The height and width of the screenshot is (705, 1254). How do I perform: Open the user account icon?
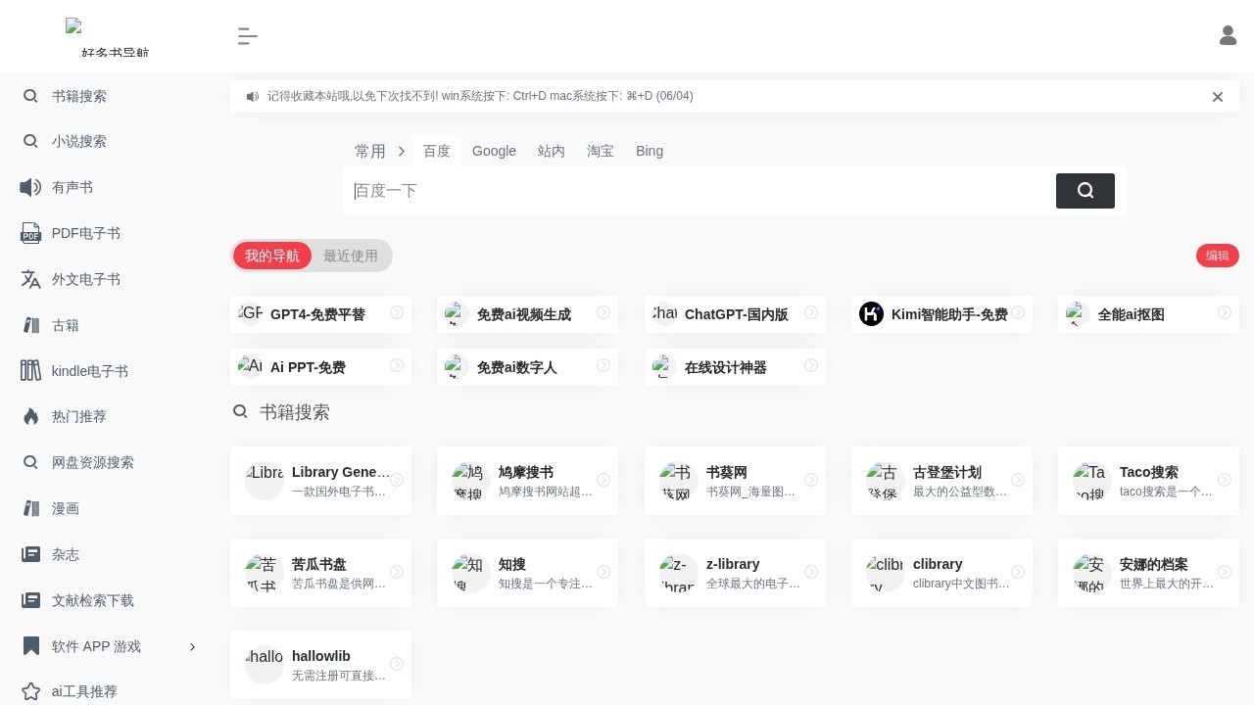[x=1228, y=35]
